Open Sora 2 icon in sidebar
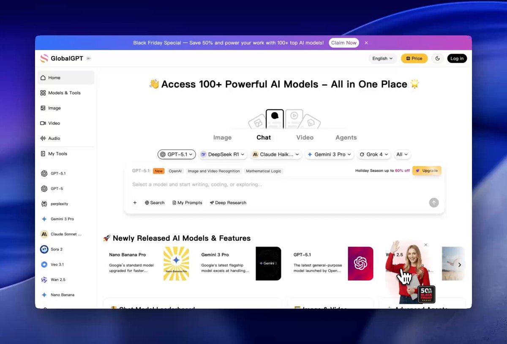 [44, 249]
